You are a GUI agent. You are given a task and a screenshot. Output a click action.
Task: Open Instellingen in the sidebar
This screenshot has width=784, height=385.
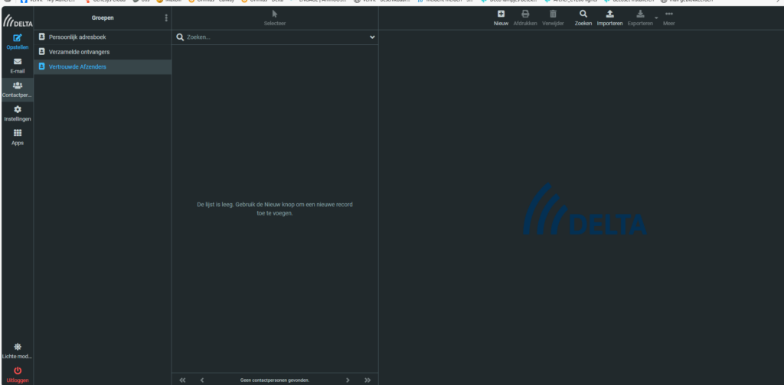17,113
